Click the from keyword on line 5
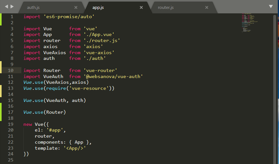Screen dimensions: 279x164 click(x=75, y=40)
